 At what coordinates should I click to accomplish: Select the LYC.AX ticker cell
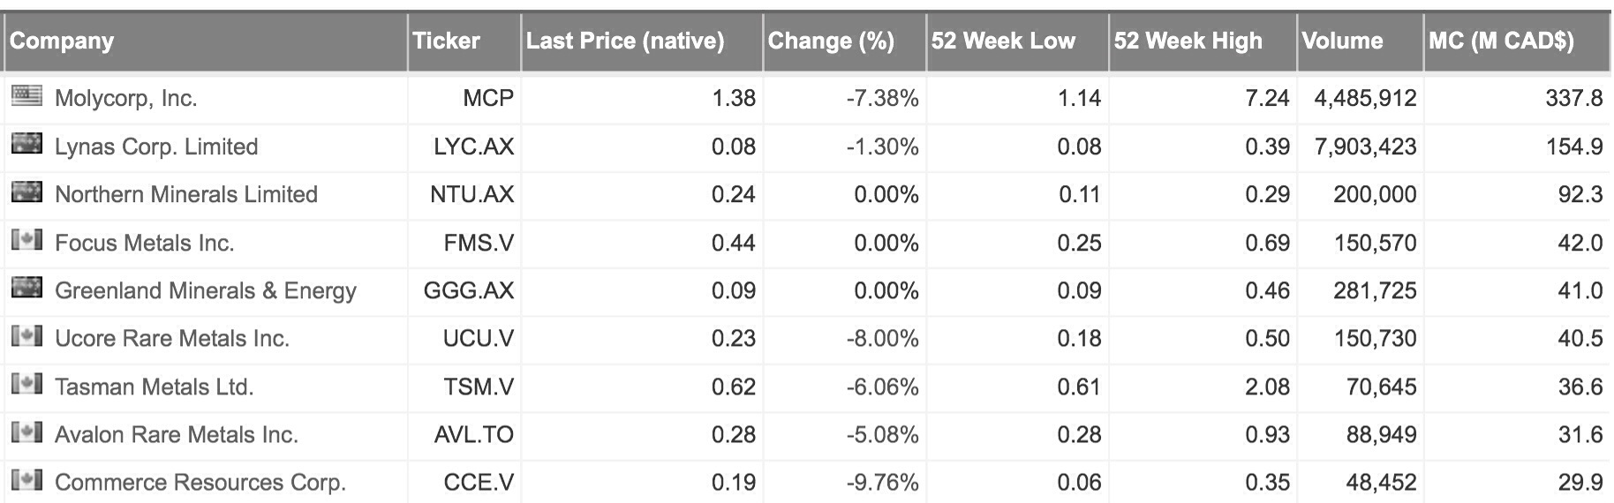[473, 146]
